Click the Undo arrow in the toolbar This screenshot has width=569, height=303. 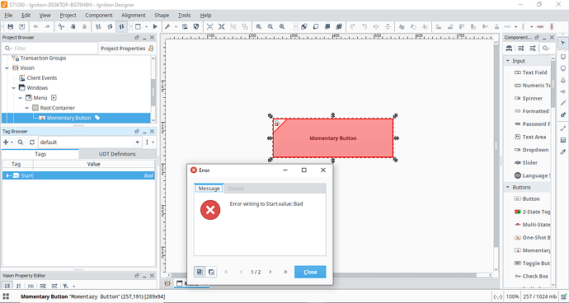tap(35, 26)
